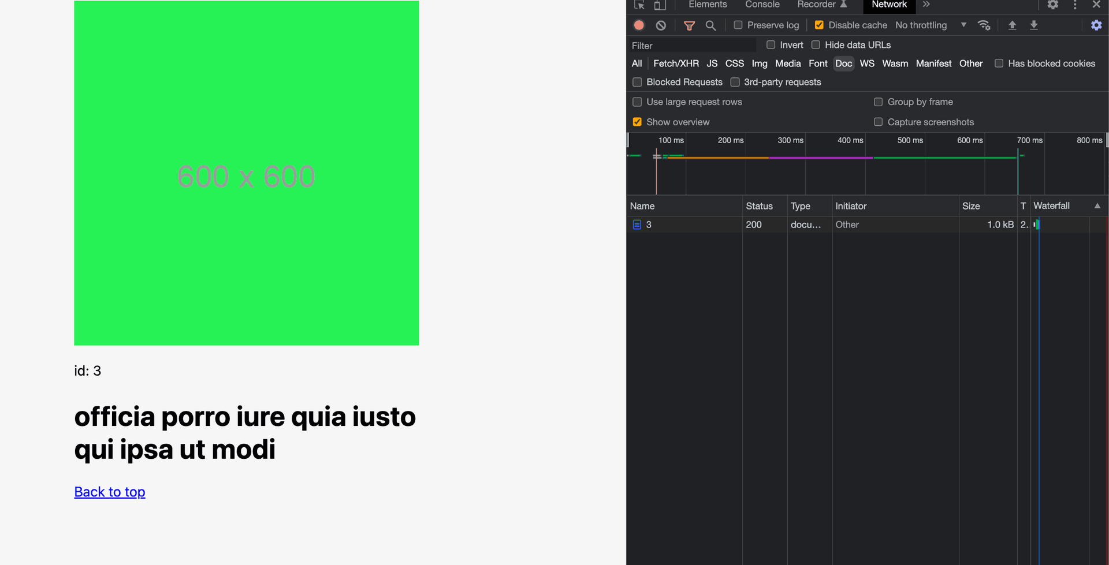Screen dimensions: 1109x565
Task: Toggle the Waterfall column sort arrow
Action: [1097, 205]
